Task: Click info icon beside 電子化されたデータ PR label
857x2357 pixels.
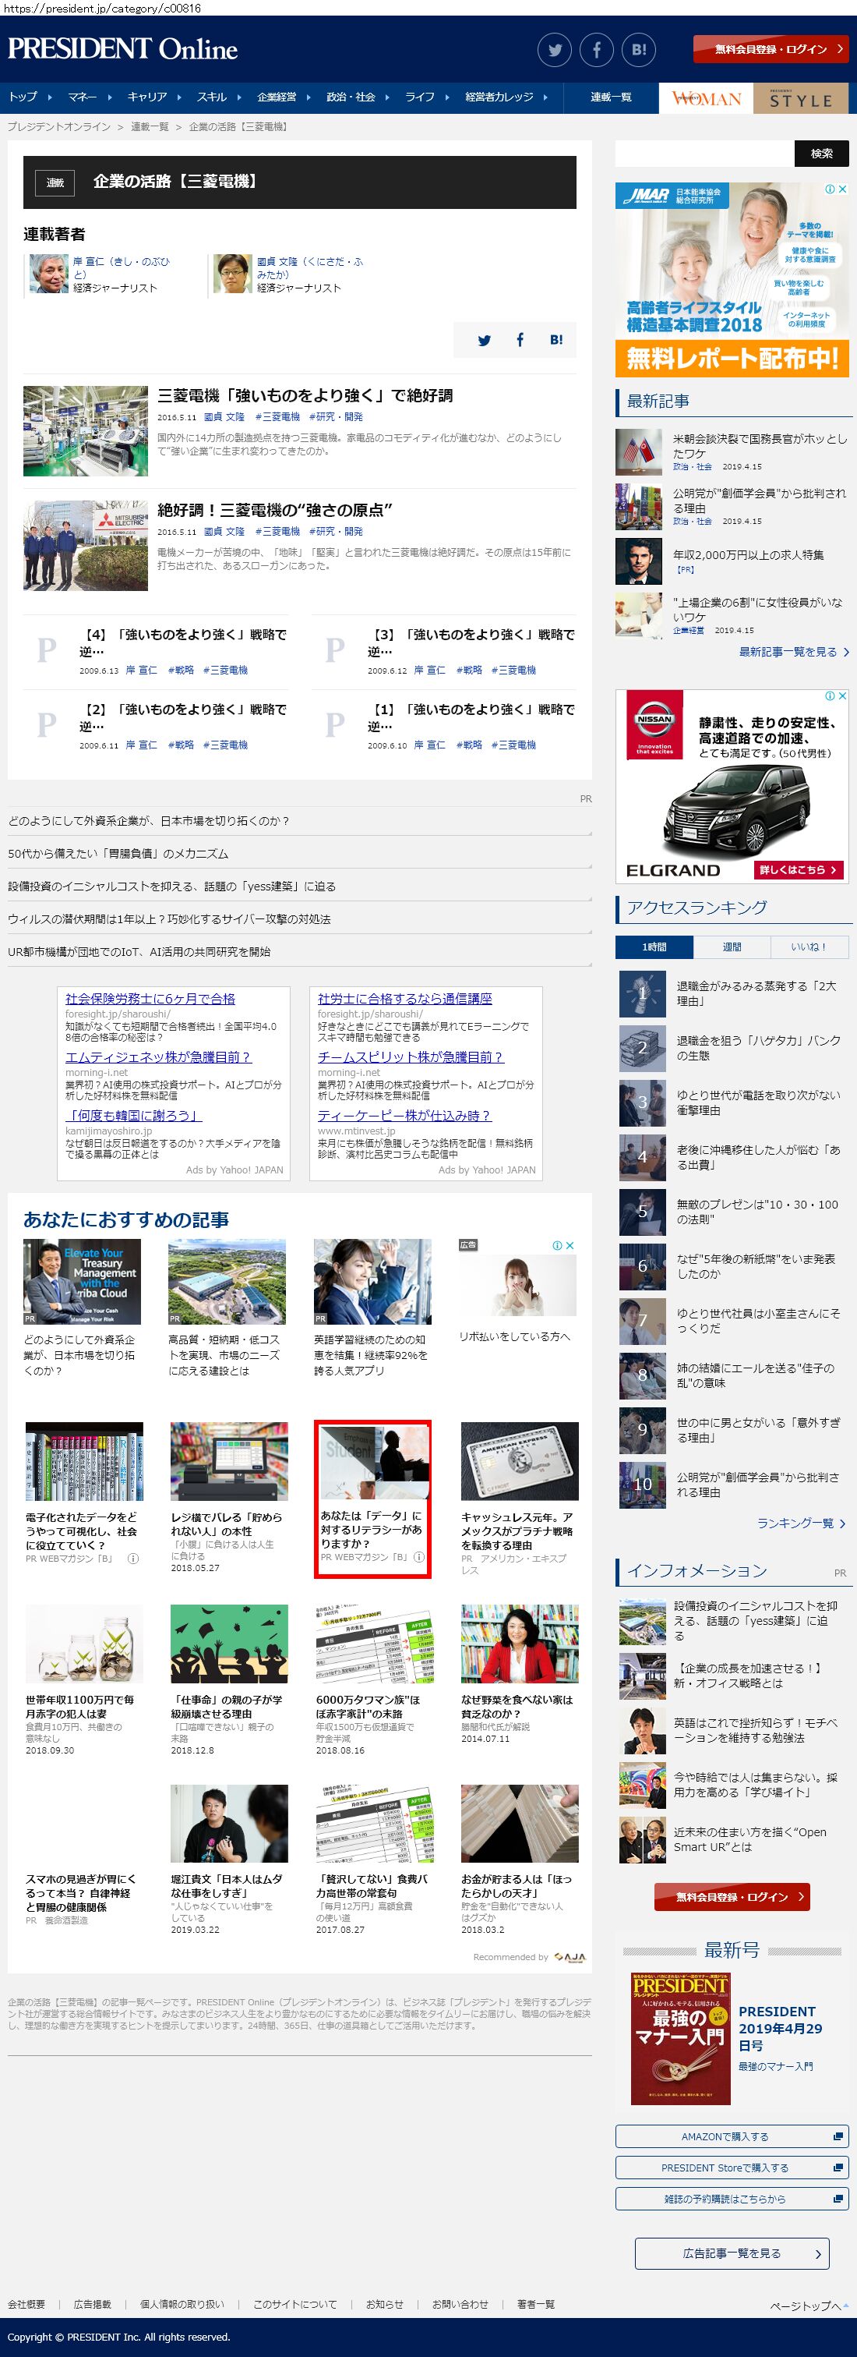Action: click(x=132, y=1559)
